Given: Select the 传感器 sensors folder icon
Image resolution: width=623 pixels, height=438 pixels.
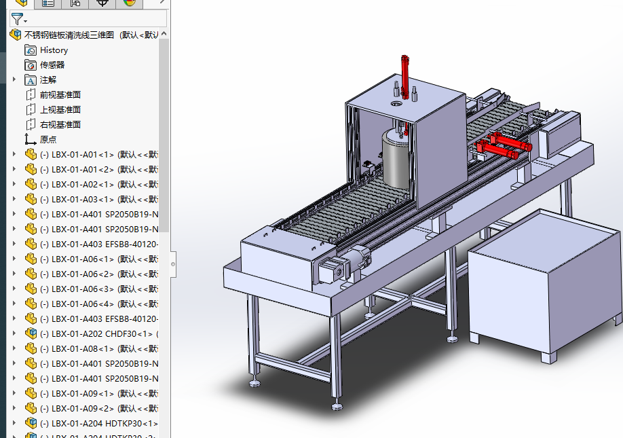Looking at the screenshot, I should (31, 65).
